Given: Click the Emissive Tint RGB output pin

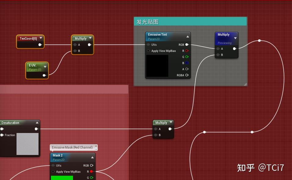Looking at the screenshot, I should pyautogui.click(x=187, y=45).
